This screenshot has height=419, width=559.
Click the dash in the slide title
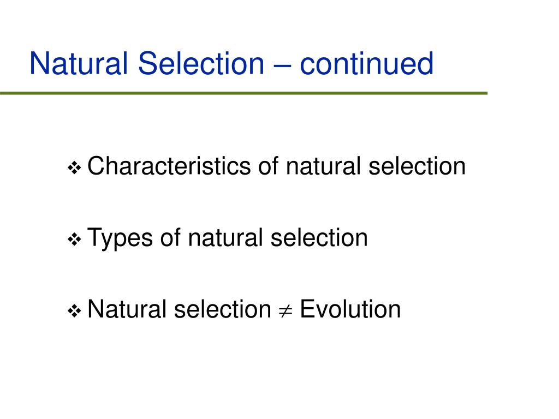coord(282,65)
